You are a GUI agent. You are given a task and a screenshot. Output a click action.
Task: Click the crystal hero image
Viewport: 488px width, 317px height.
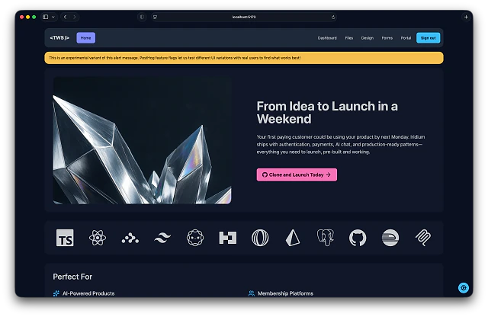click(142, 140)
